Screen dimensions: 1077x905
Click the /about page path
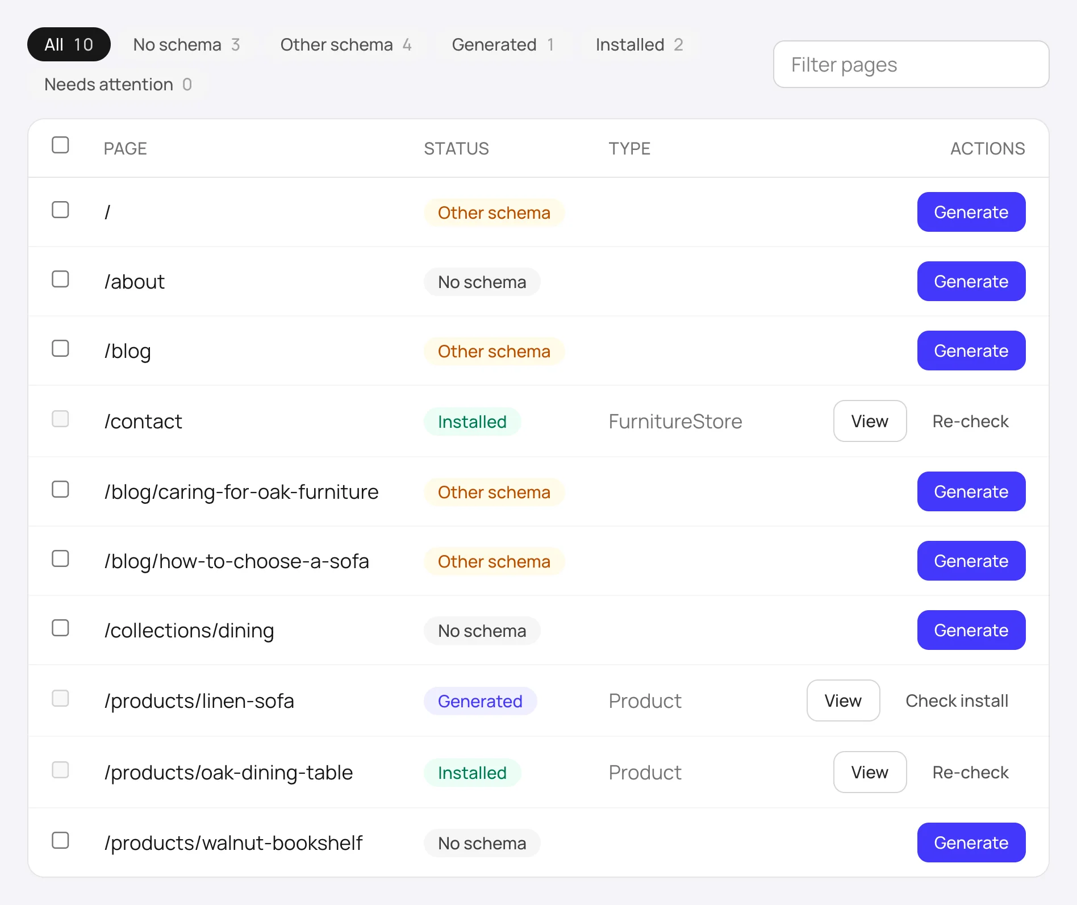pyautogui.click(x=135, y=281)
